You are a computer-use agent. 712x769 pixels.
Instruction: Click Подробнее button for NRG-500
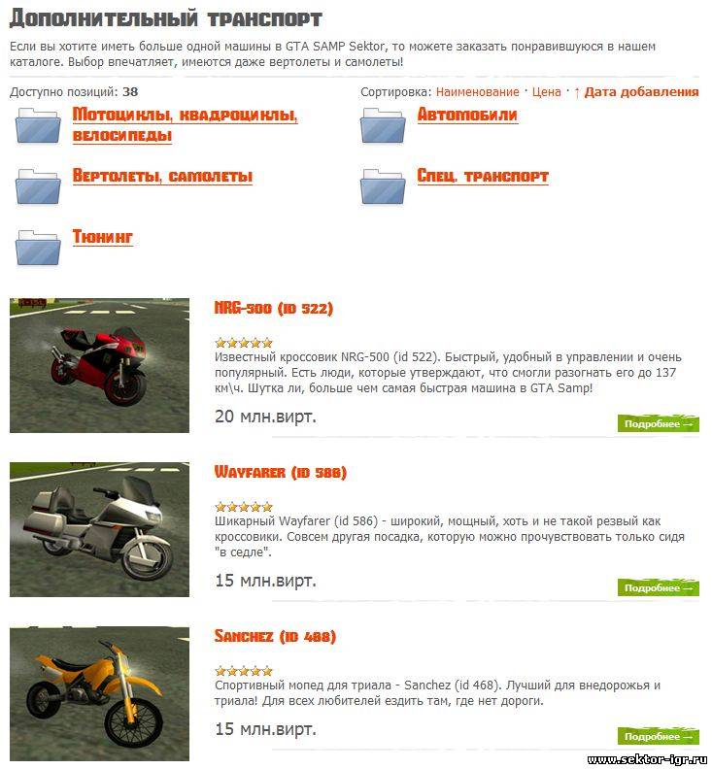point(658,423)
